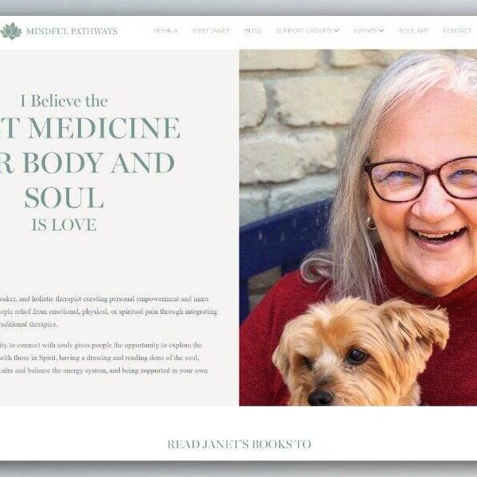Open the Yeshua menu item

165,31
